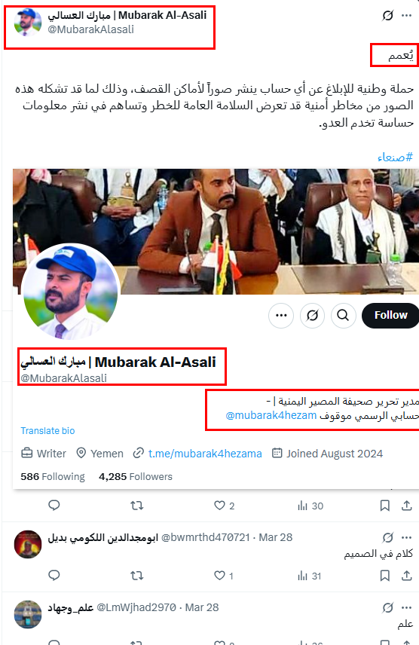This screenshot has height=645, width=419.
Task: Repost the main post
Action: click(x=136, y=506)
